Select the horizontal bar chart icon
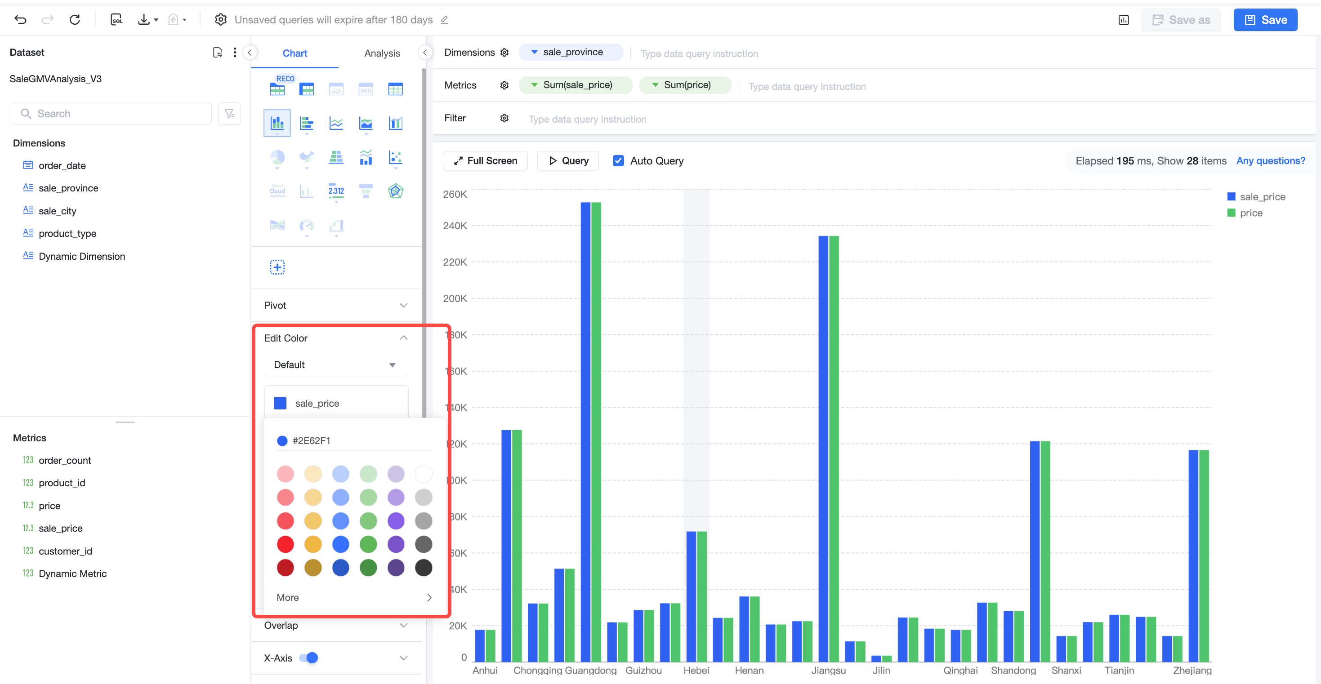Image resolution: width=1321 pixels, height=684 pixels. tap(307, 123)
